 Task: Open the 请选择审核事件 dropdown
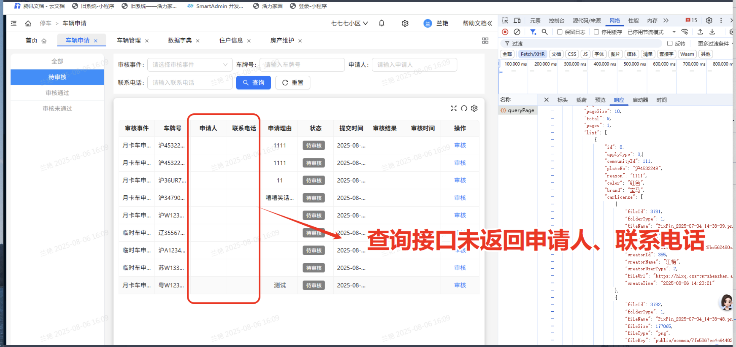pyautogui.click(x=189, y=65)
